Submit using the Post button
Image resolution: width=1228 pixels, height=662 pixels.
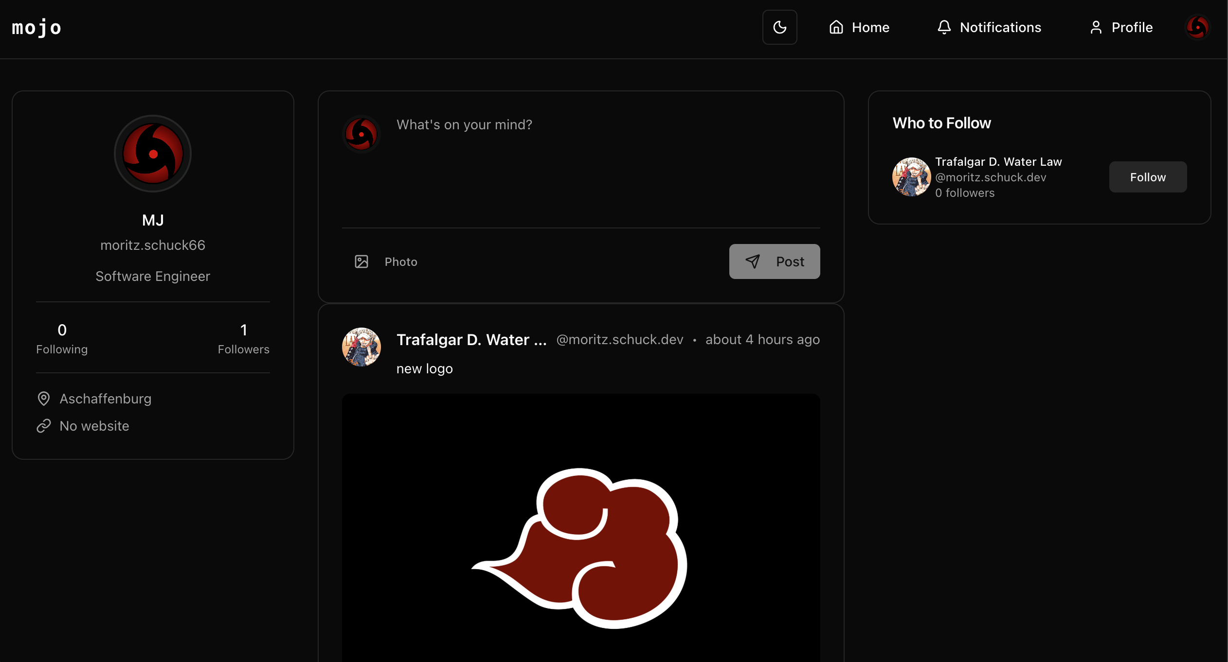click(x=775, y=261)
